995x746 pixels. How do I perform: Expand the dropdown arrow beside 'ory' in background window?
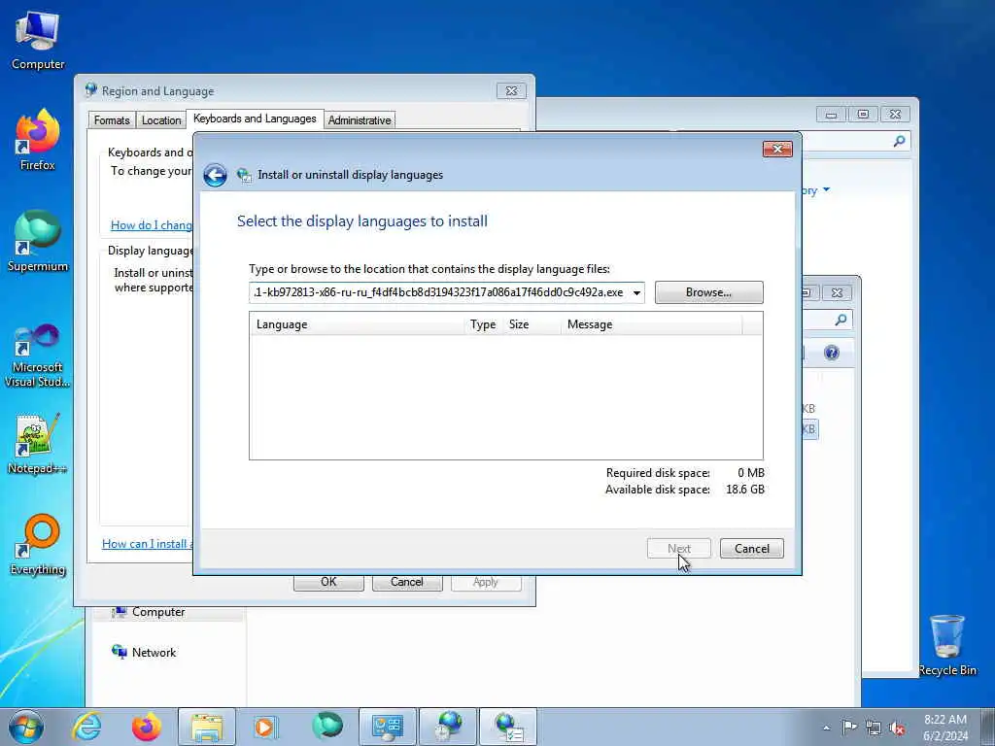coord(826,189)
